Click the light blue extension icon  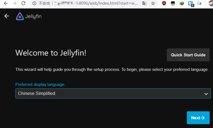(x=200, y=4)
